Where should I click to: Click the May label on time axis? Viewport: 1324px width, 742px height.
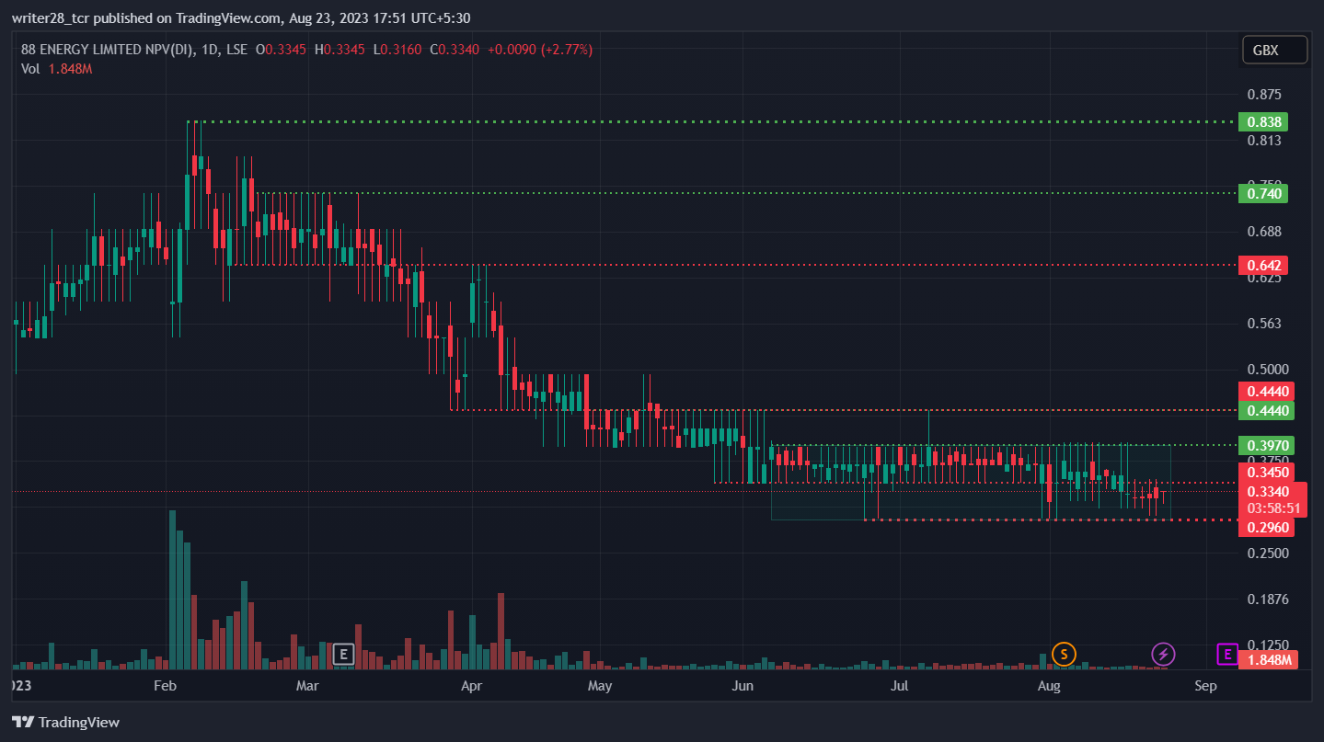tap(600, 686)
